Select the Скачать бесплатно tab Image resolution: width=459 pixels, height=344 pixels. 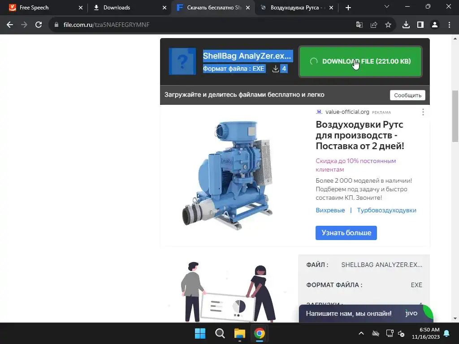point(213,8)
